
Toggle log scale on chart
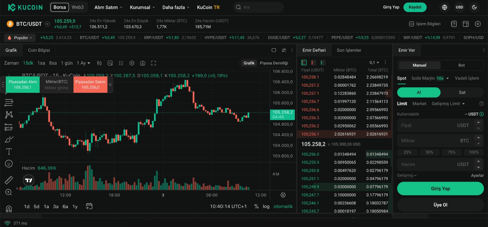point(266,207)
